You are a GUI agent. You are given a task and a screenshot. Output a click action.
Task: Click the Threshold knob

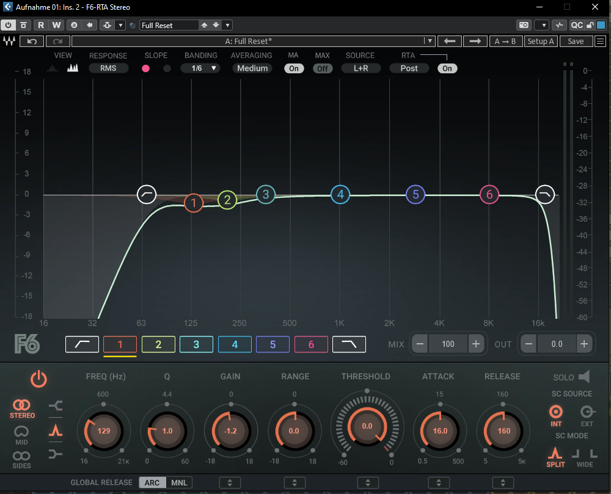coord(367,426)
